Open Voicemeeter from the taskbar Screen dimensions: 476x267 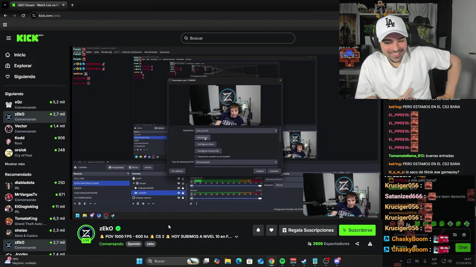point(293,261)
